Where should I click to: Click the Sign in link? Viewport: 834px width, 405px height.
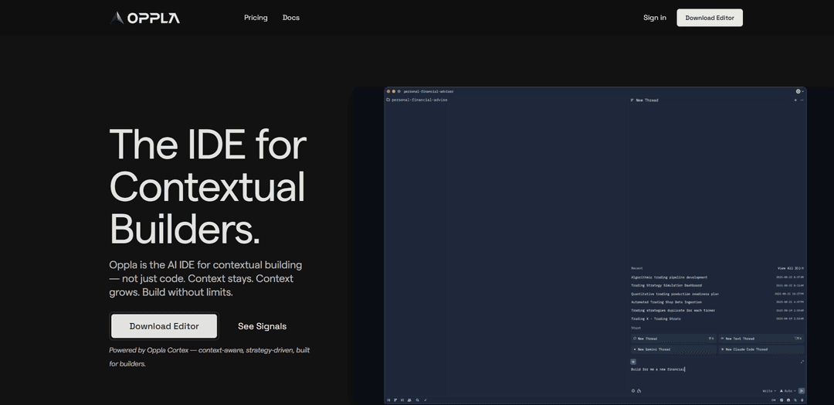tap(655, 18)
